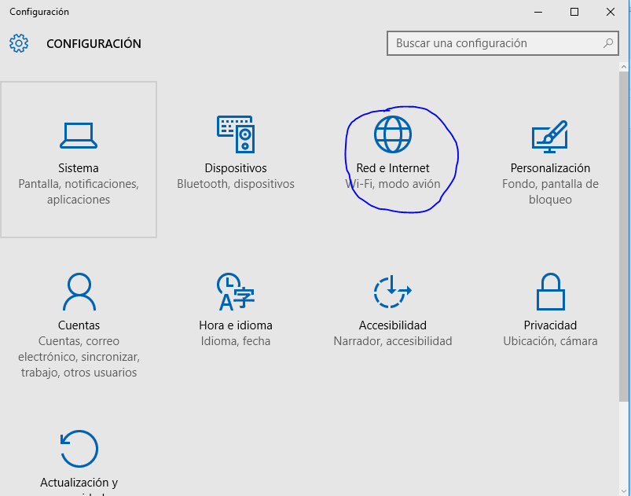Click the scrollbar down arrow
This screenshot has height=496, width=631.
tap(624, 491)
